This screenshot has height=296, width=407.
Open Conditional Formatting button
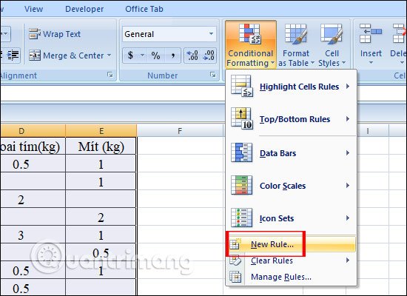tap(250, 44)
